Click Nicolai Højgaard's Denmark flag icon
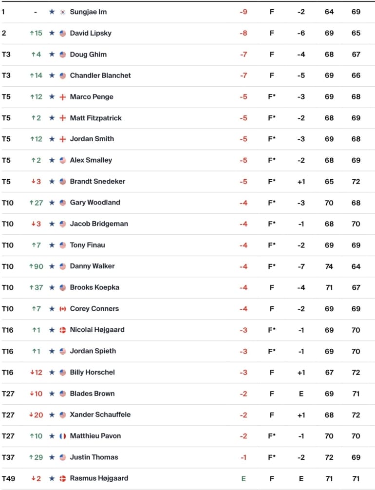The width and height of the screenshot is (375, 490). pos(62,330)
